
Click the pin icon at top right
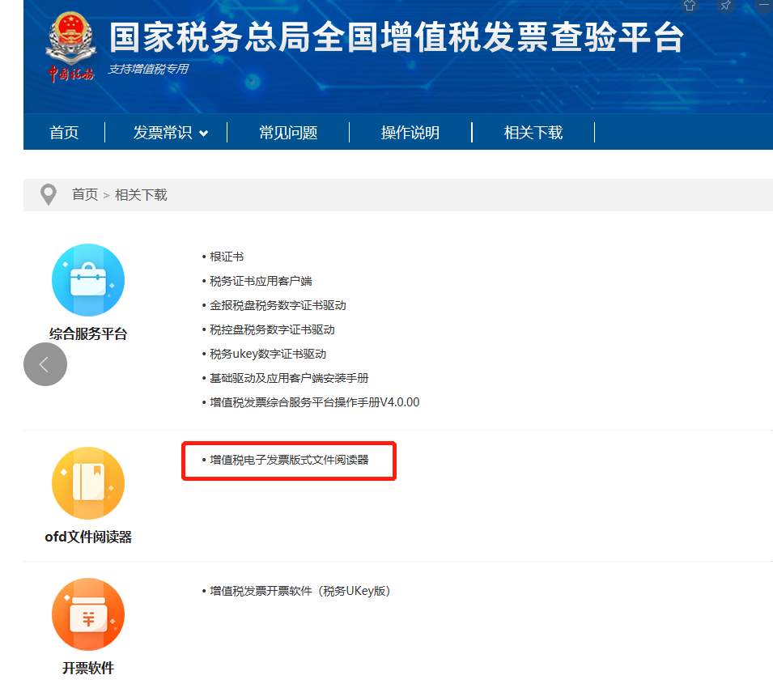[x=726, y=6]
